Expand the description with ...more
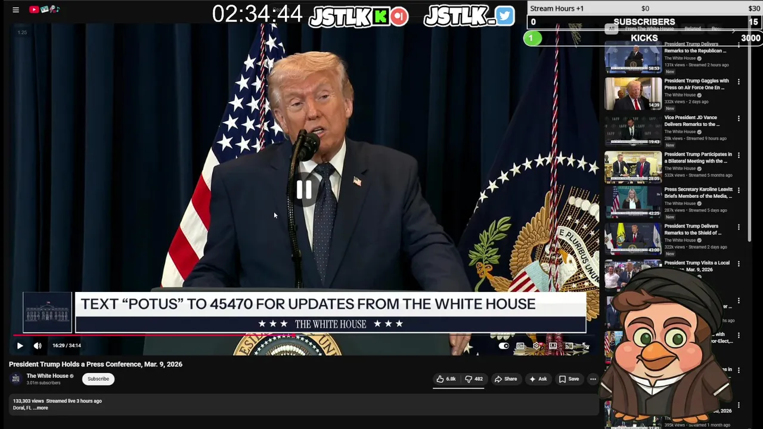Image resolution: width=763 pixels, height=429 pixels. pyautogui.click(x=41, y=408)
